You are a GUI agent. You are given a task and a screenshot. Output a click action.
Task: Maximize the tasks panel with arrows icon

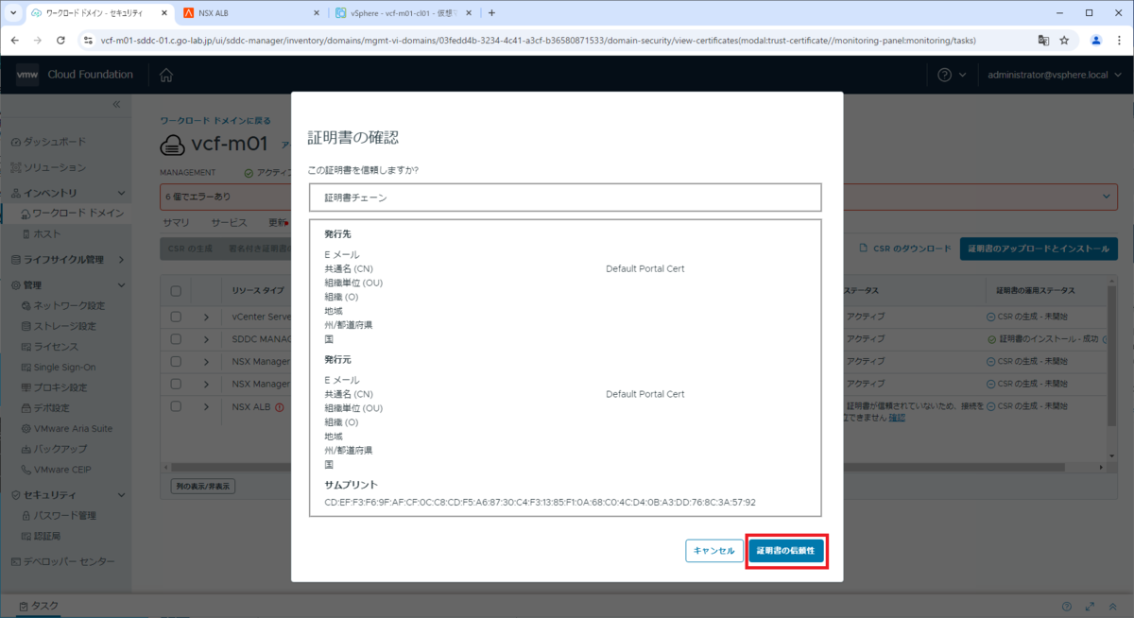point(1090,607)
